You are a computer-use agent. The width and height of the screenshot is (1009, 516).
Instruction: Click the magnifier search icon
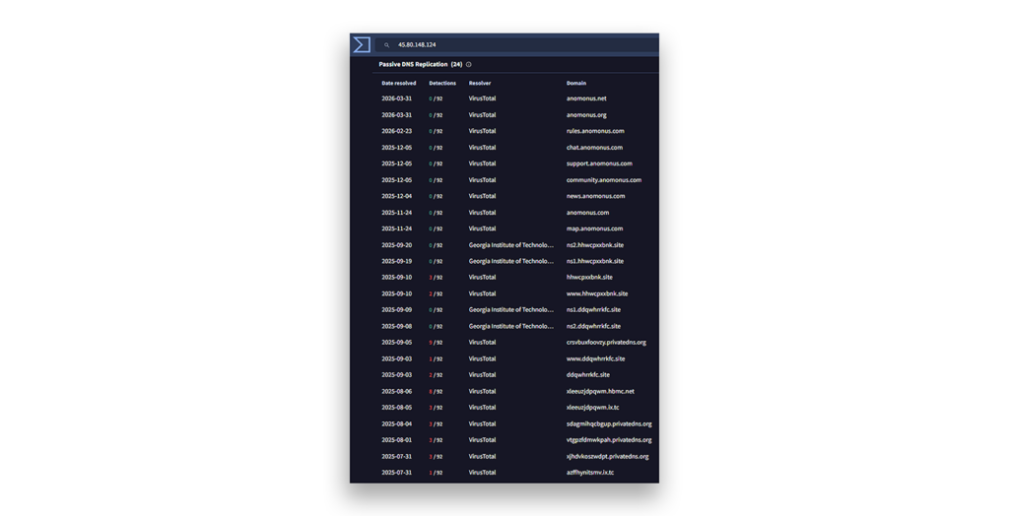[x=386, y=45]
